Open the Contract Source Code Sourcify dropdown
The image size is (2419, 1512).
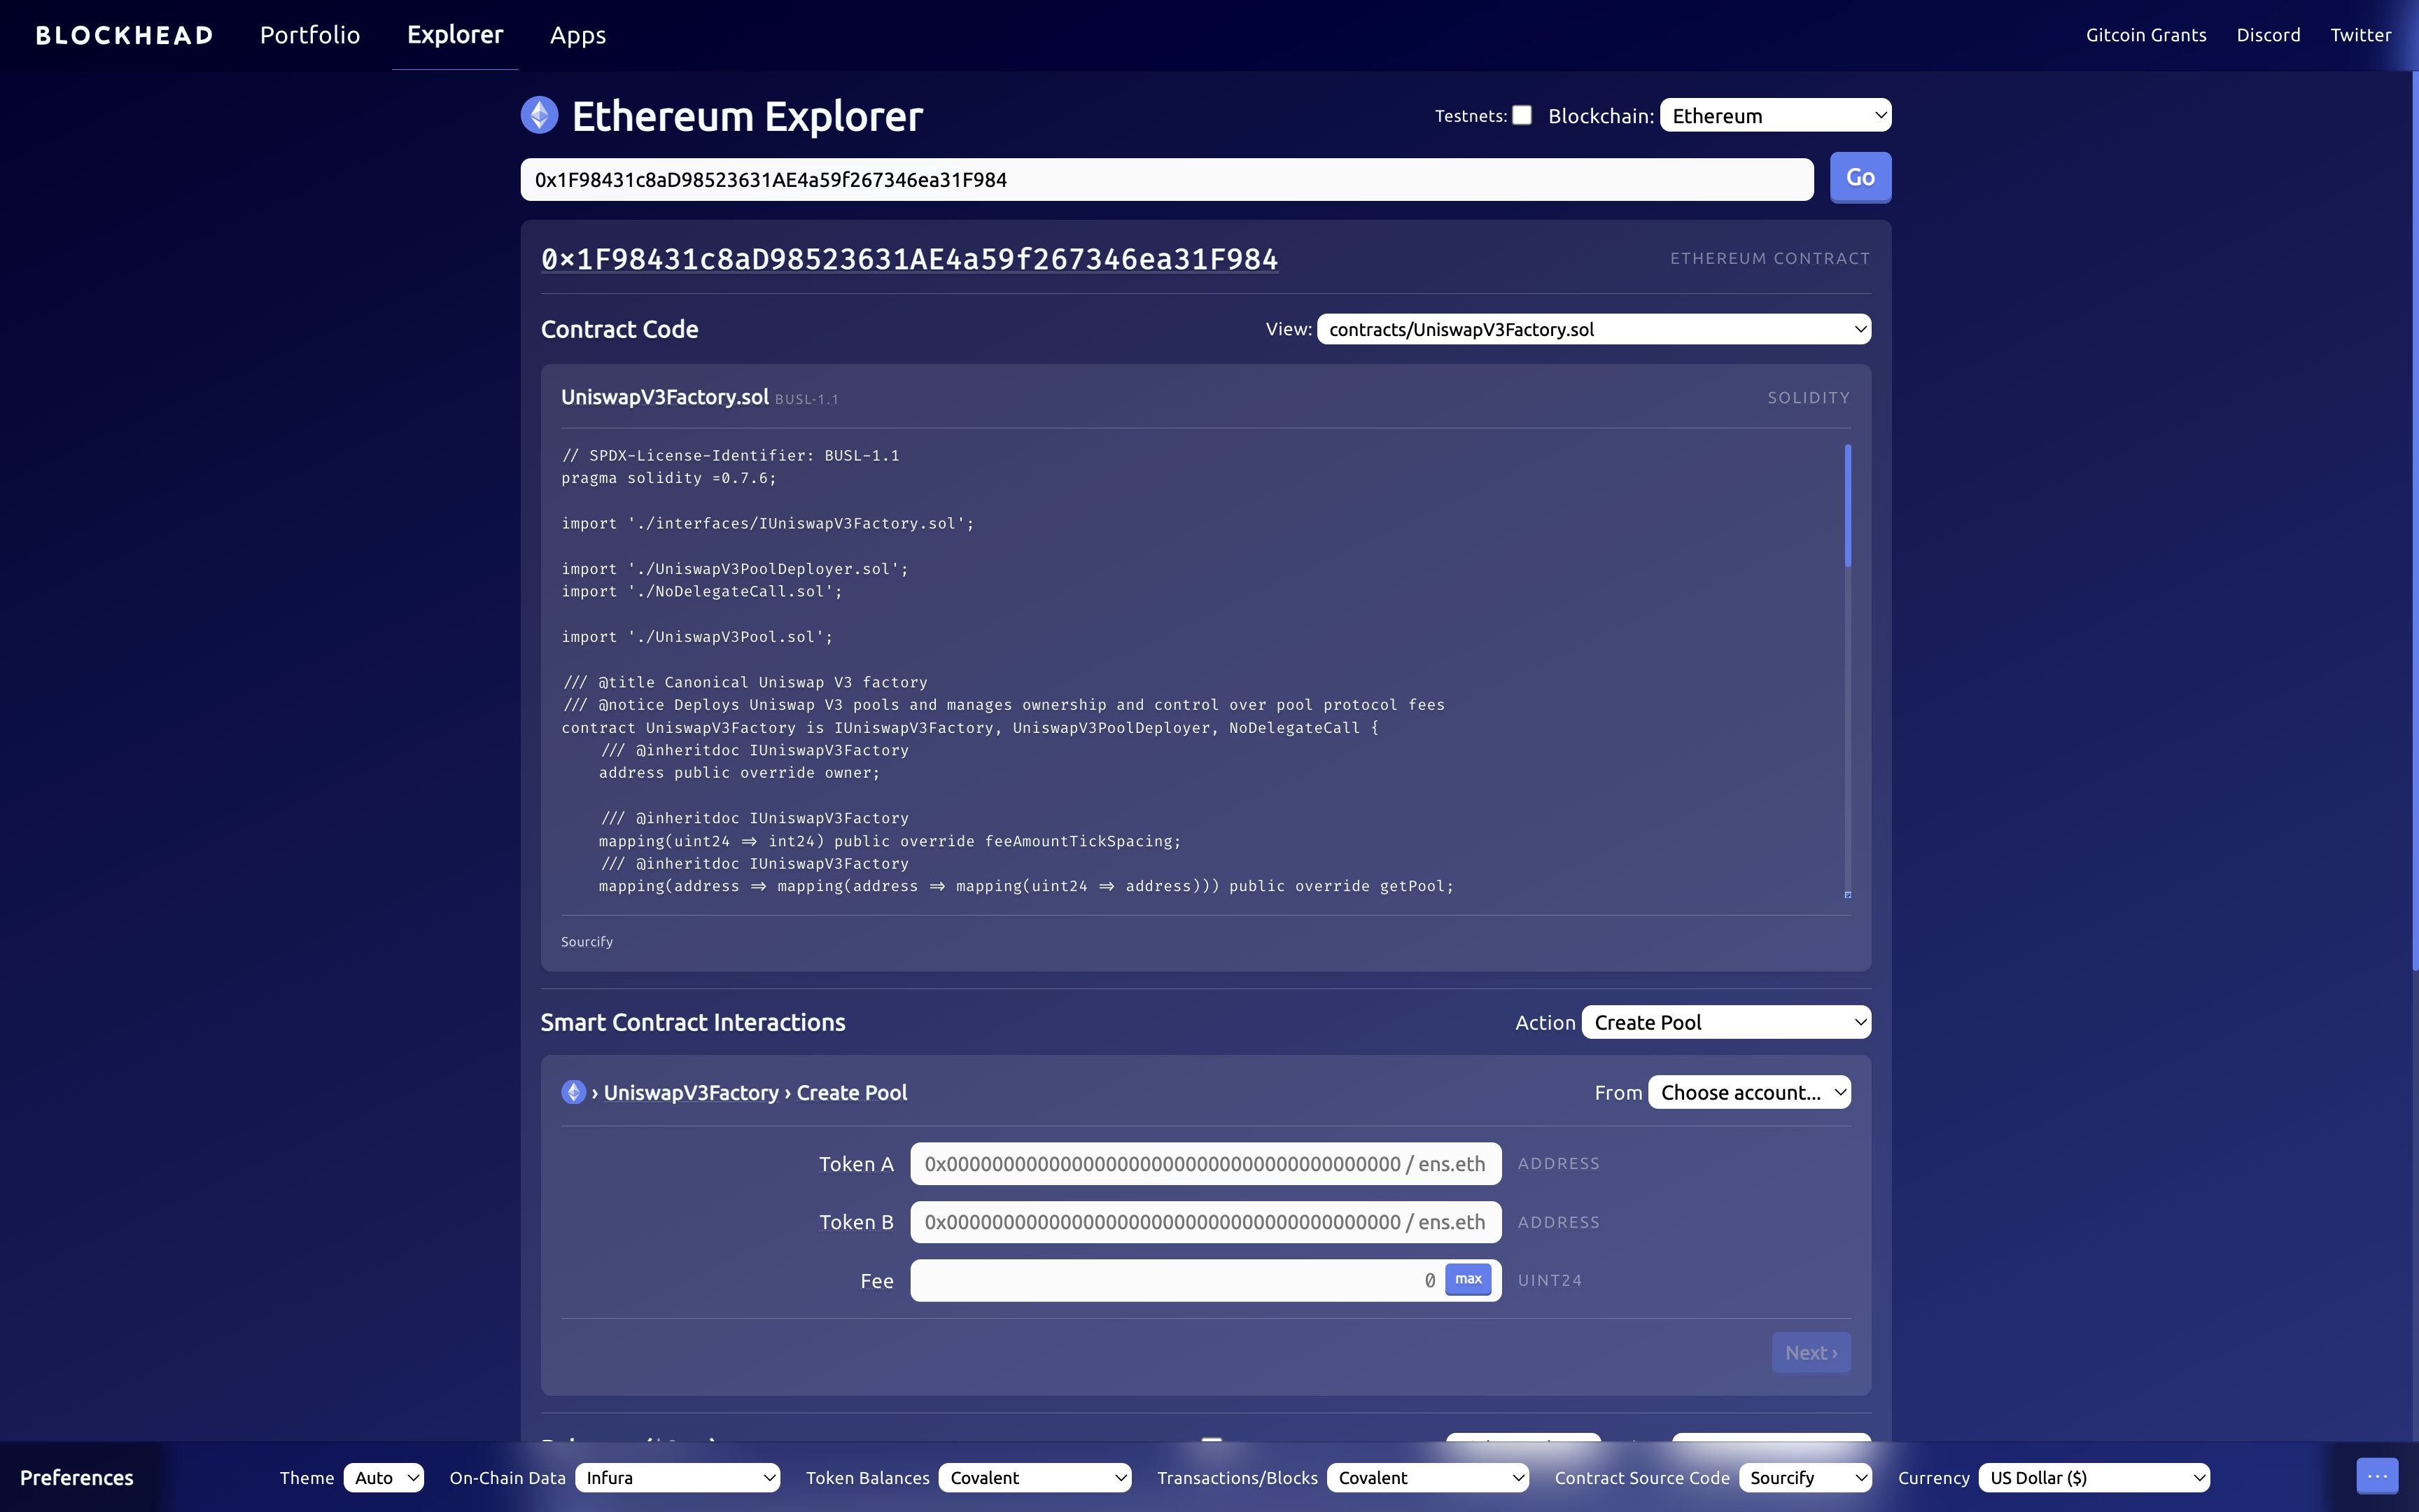1805,1477
